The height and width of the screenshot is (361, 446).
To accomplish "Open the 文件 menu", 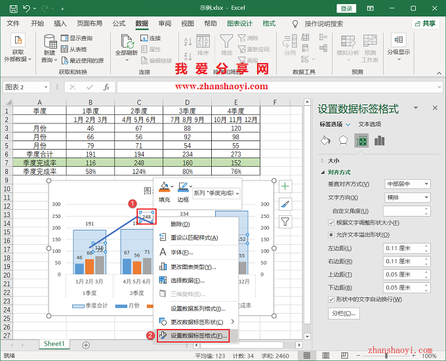I will pos(13,24).
